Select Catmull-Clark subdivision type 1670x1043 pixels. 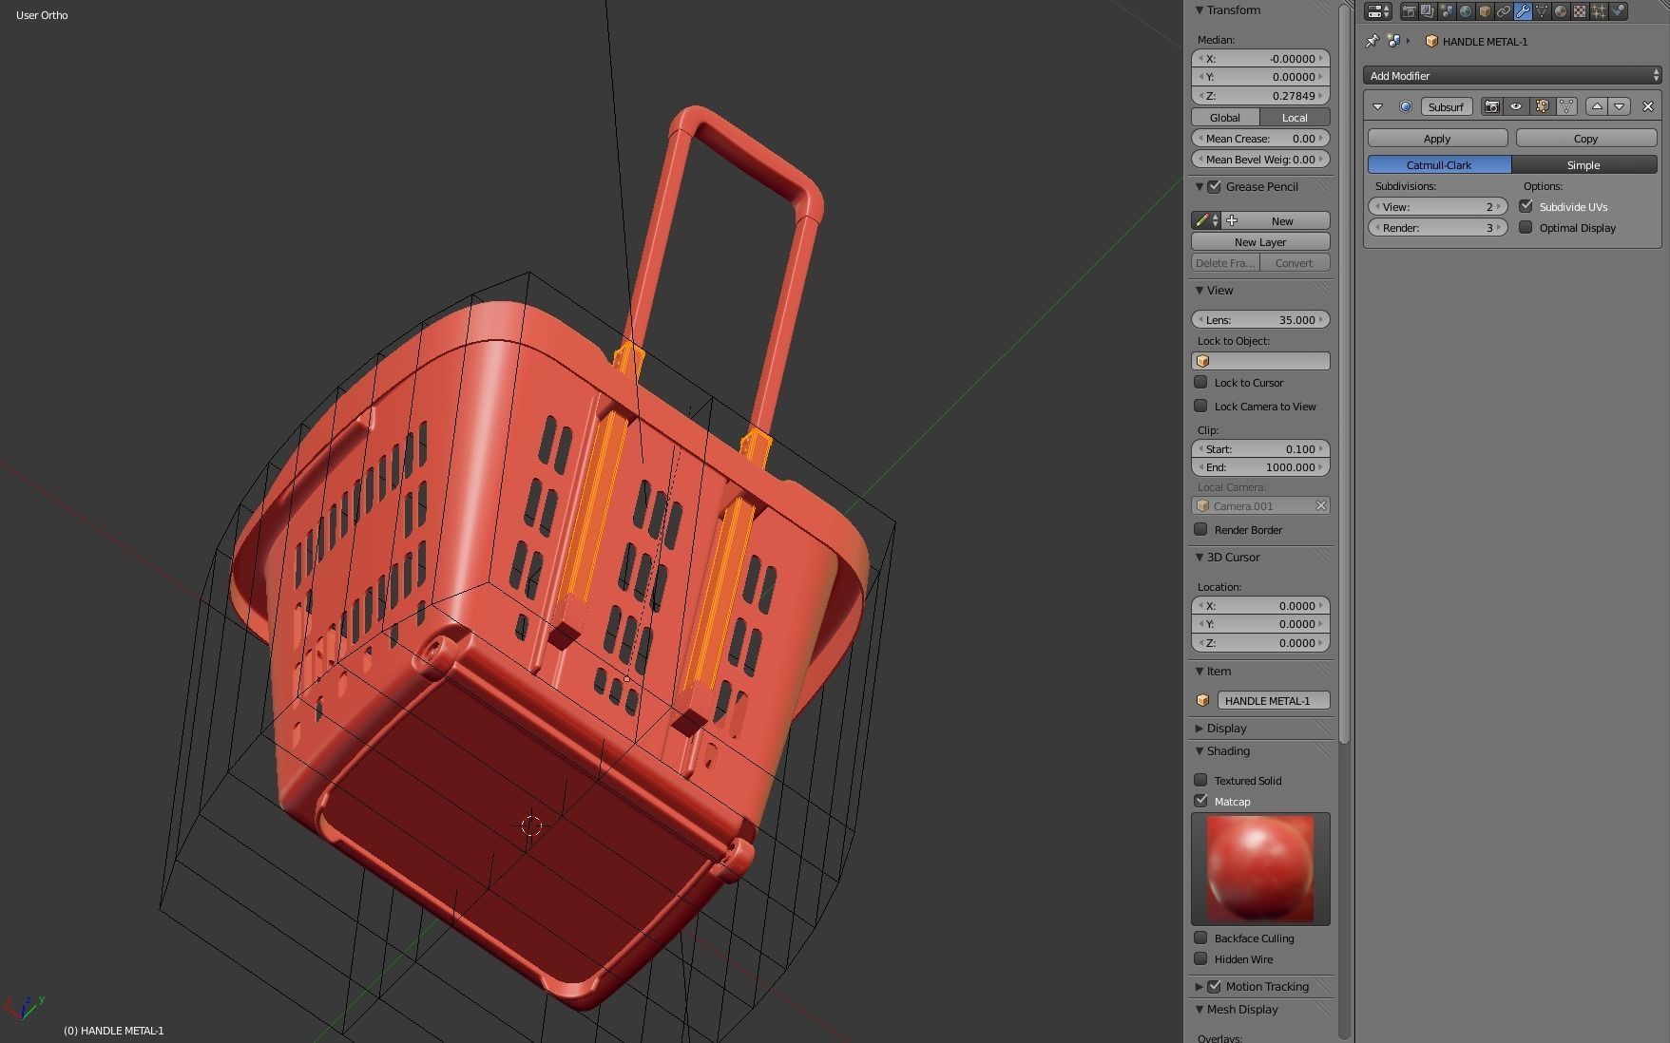coord(1439,165)
